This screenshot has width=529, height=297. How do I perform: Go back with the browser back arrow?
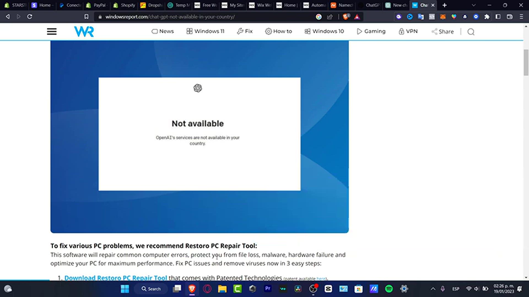[x=8, y=16]
